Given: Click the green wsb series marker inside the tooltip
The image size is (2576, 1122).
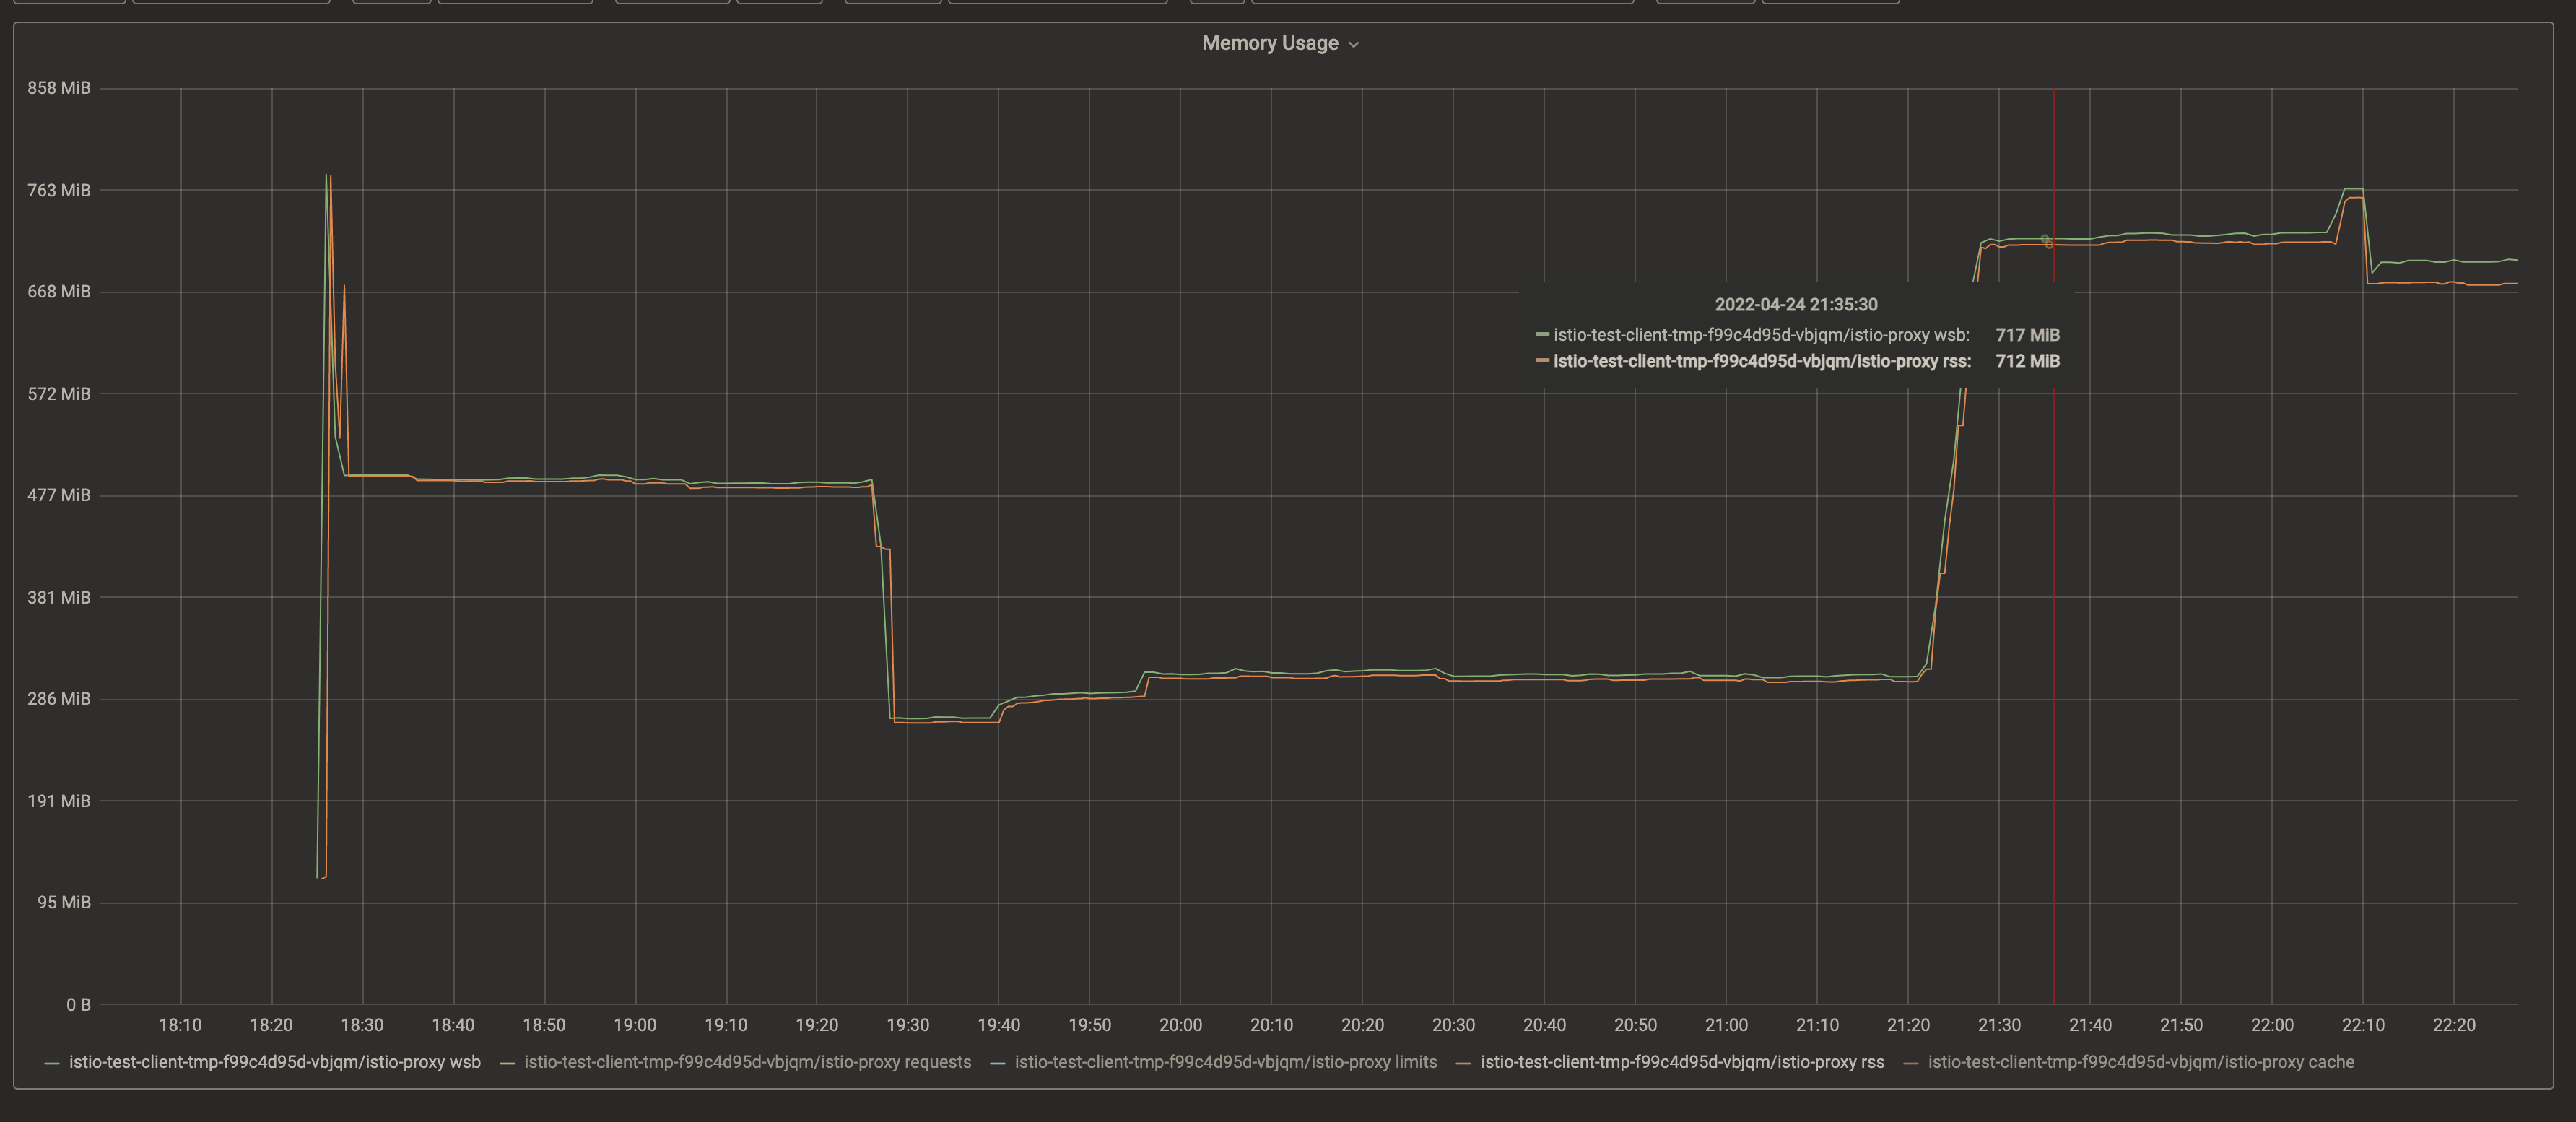Looking at the screenshot, I should pos(1541,335).
